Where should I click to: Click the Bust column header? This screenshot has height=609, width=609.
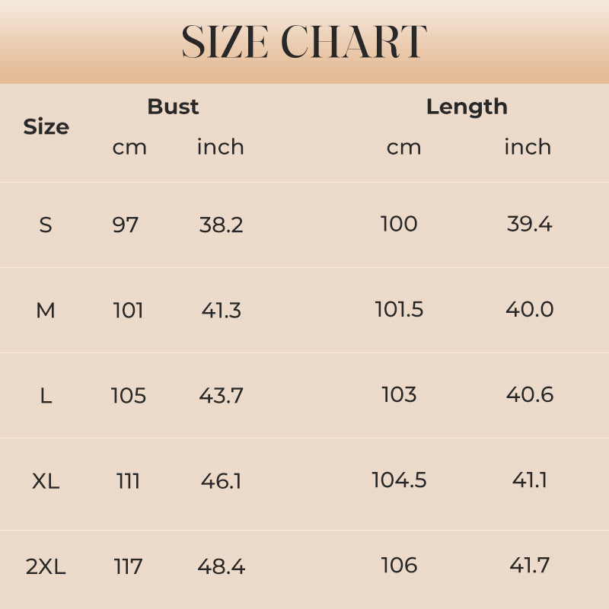click(173, 107)
